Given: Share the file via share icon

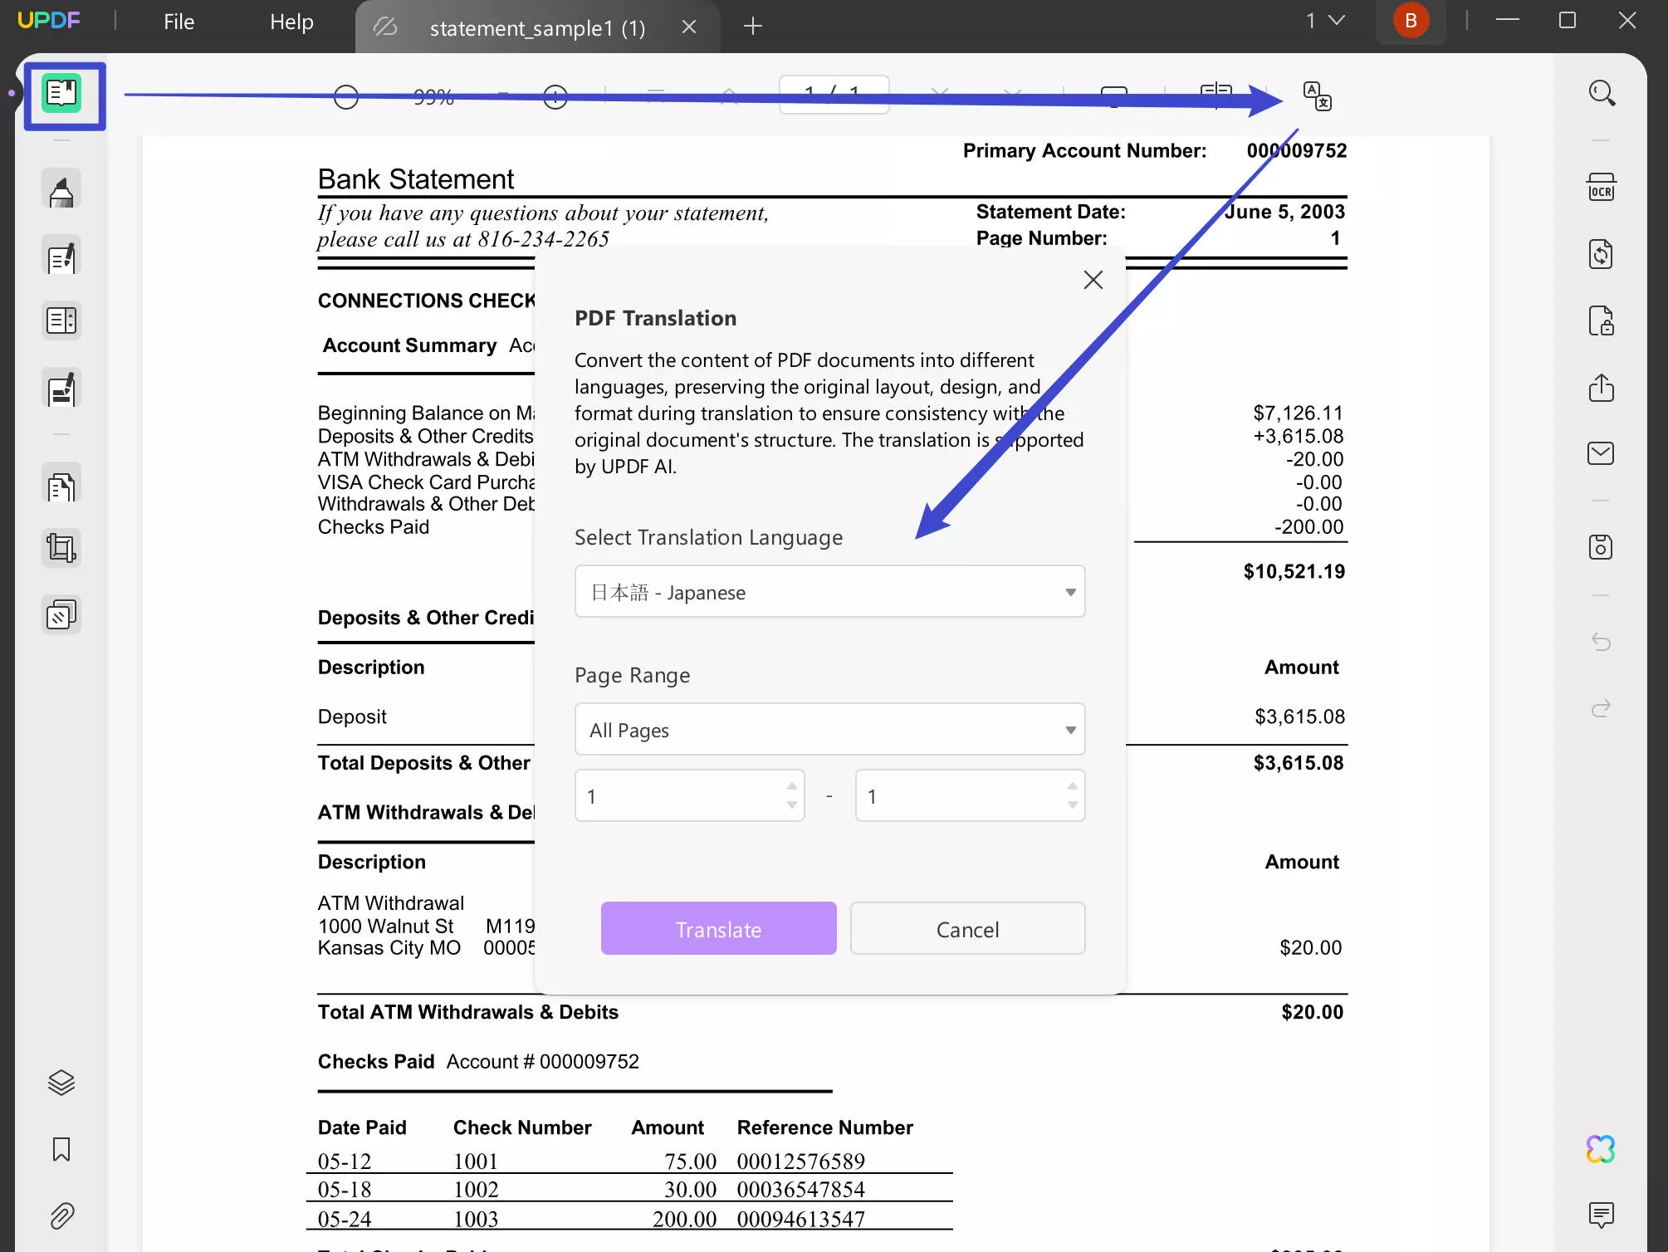Looking at the screenshot, I should (1602, 388).
